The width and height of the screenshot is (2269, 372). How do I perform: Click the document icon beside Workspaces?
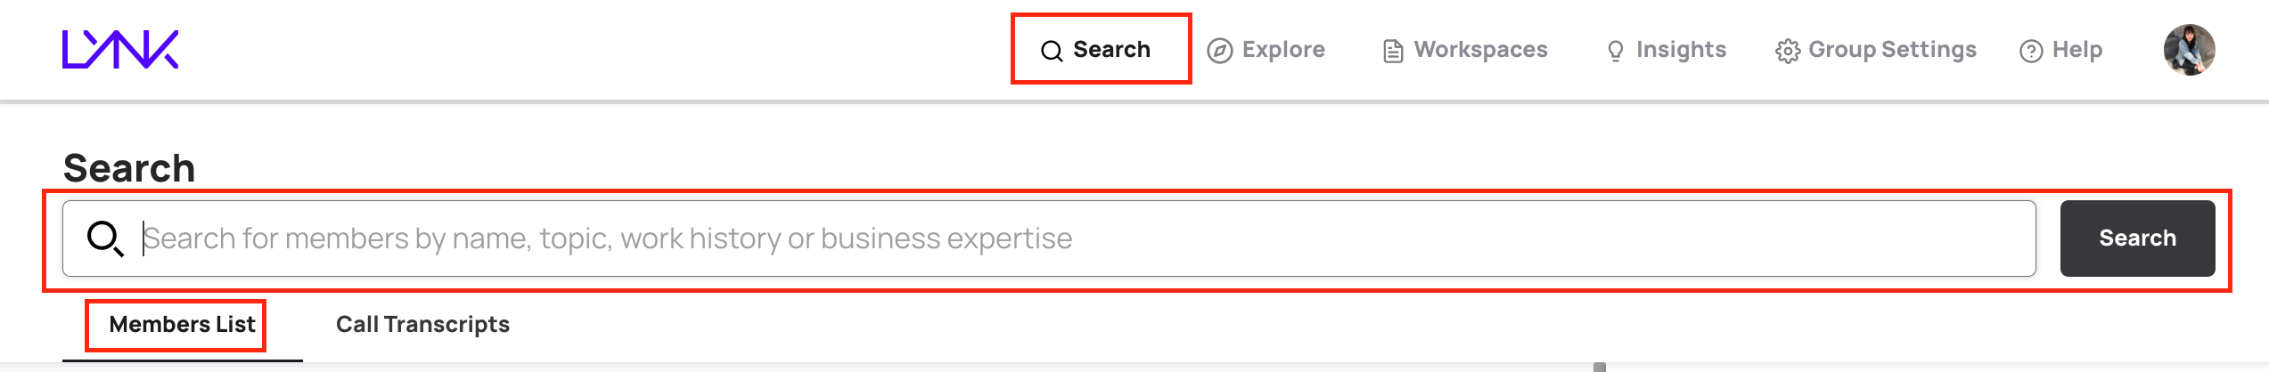(1392, 52)
